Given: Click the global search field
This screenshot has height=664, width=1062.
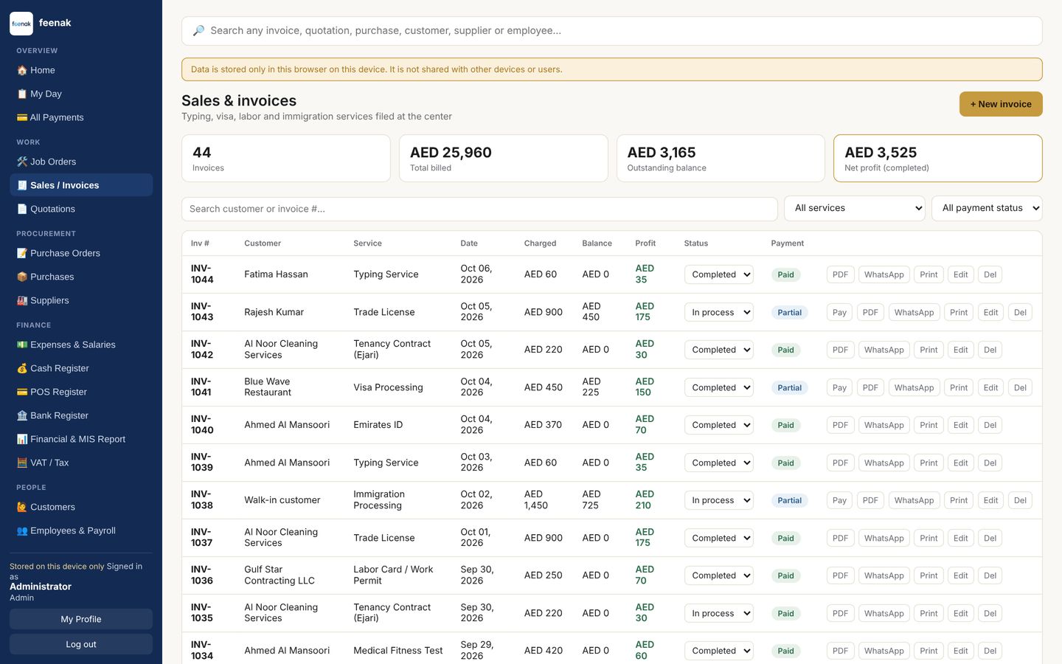Looking at the screenshot, I should pyautogui.click(x=612, y=31).
